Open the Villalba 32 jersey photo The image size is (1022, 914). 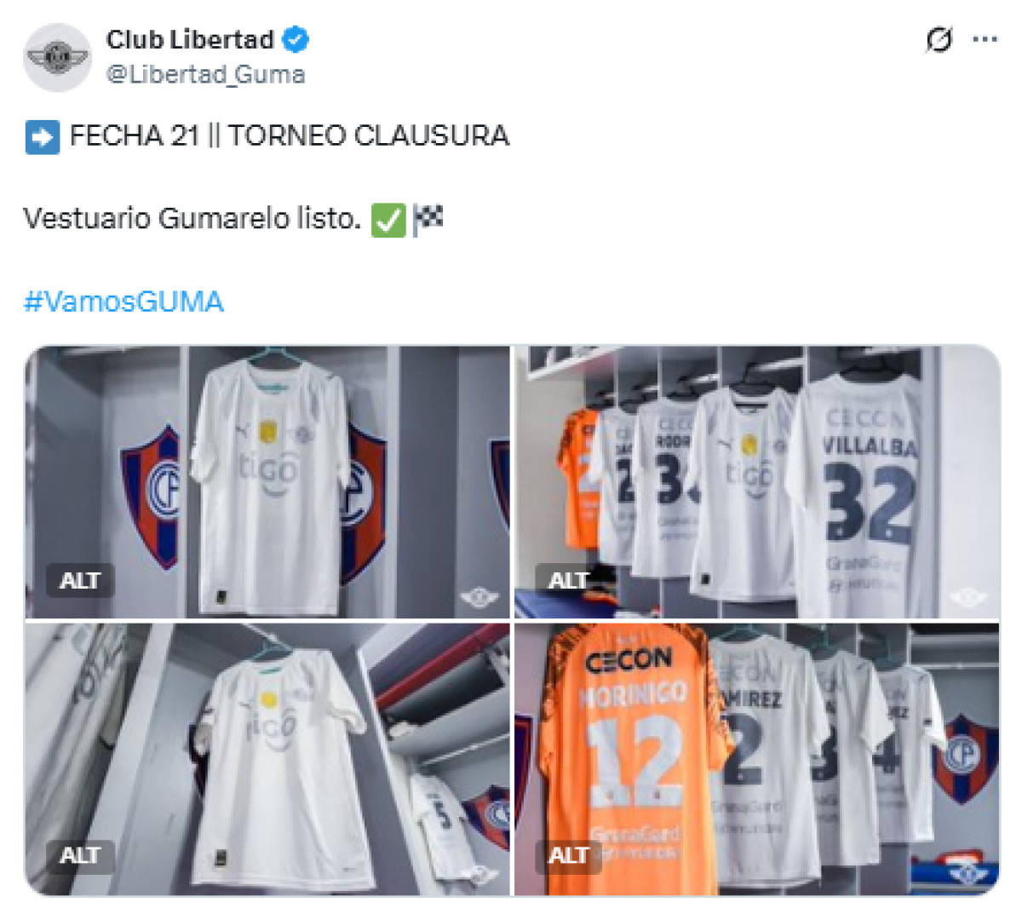(x=757, y=481)
